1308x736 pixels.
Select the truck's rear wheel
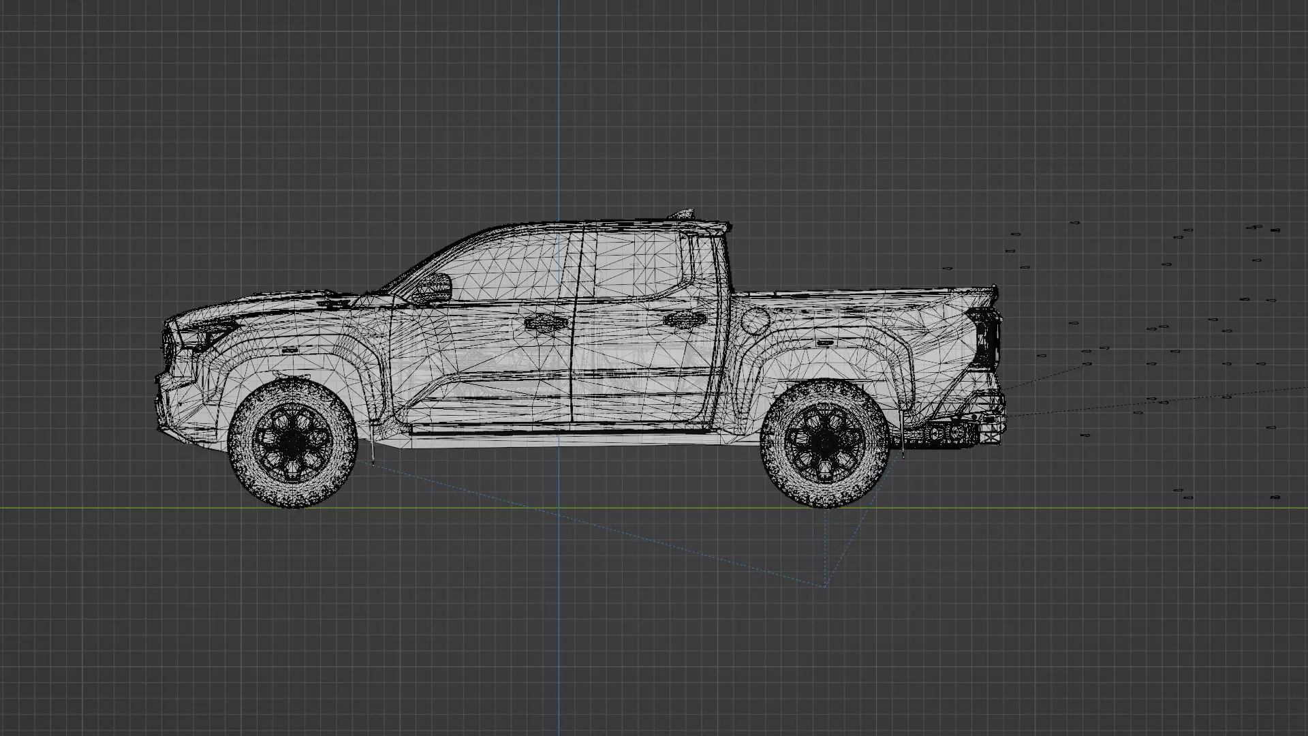pyautogui.click(x=825, y=444)
